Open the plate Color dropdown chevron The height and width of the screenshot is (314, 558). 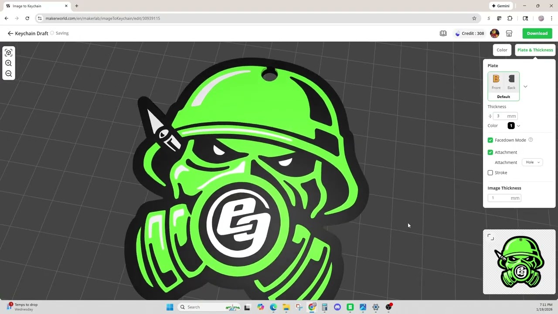tap(518, 126)
